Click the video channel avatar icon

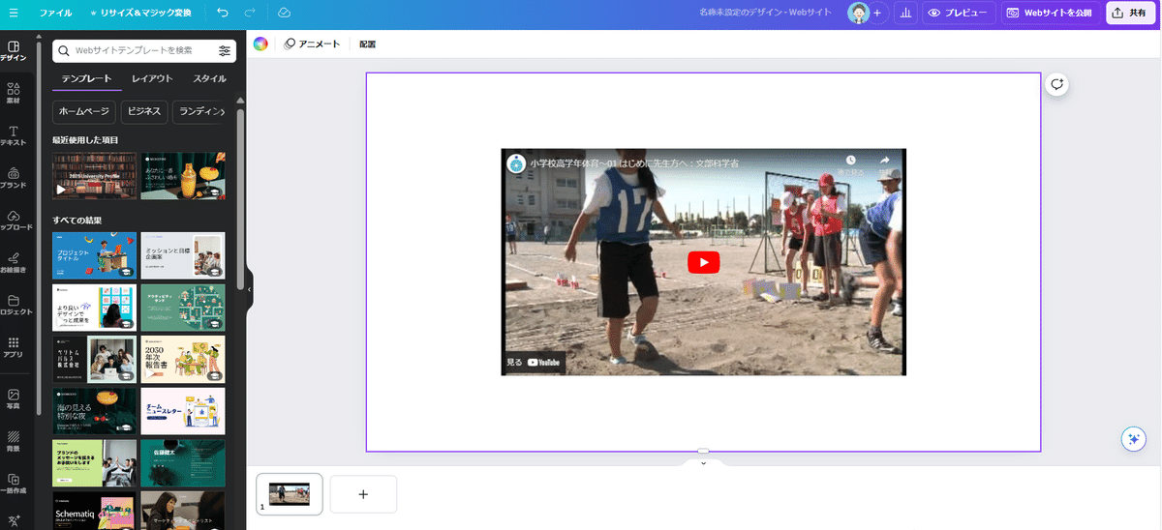[516, 163]
